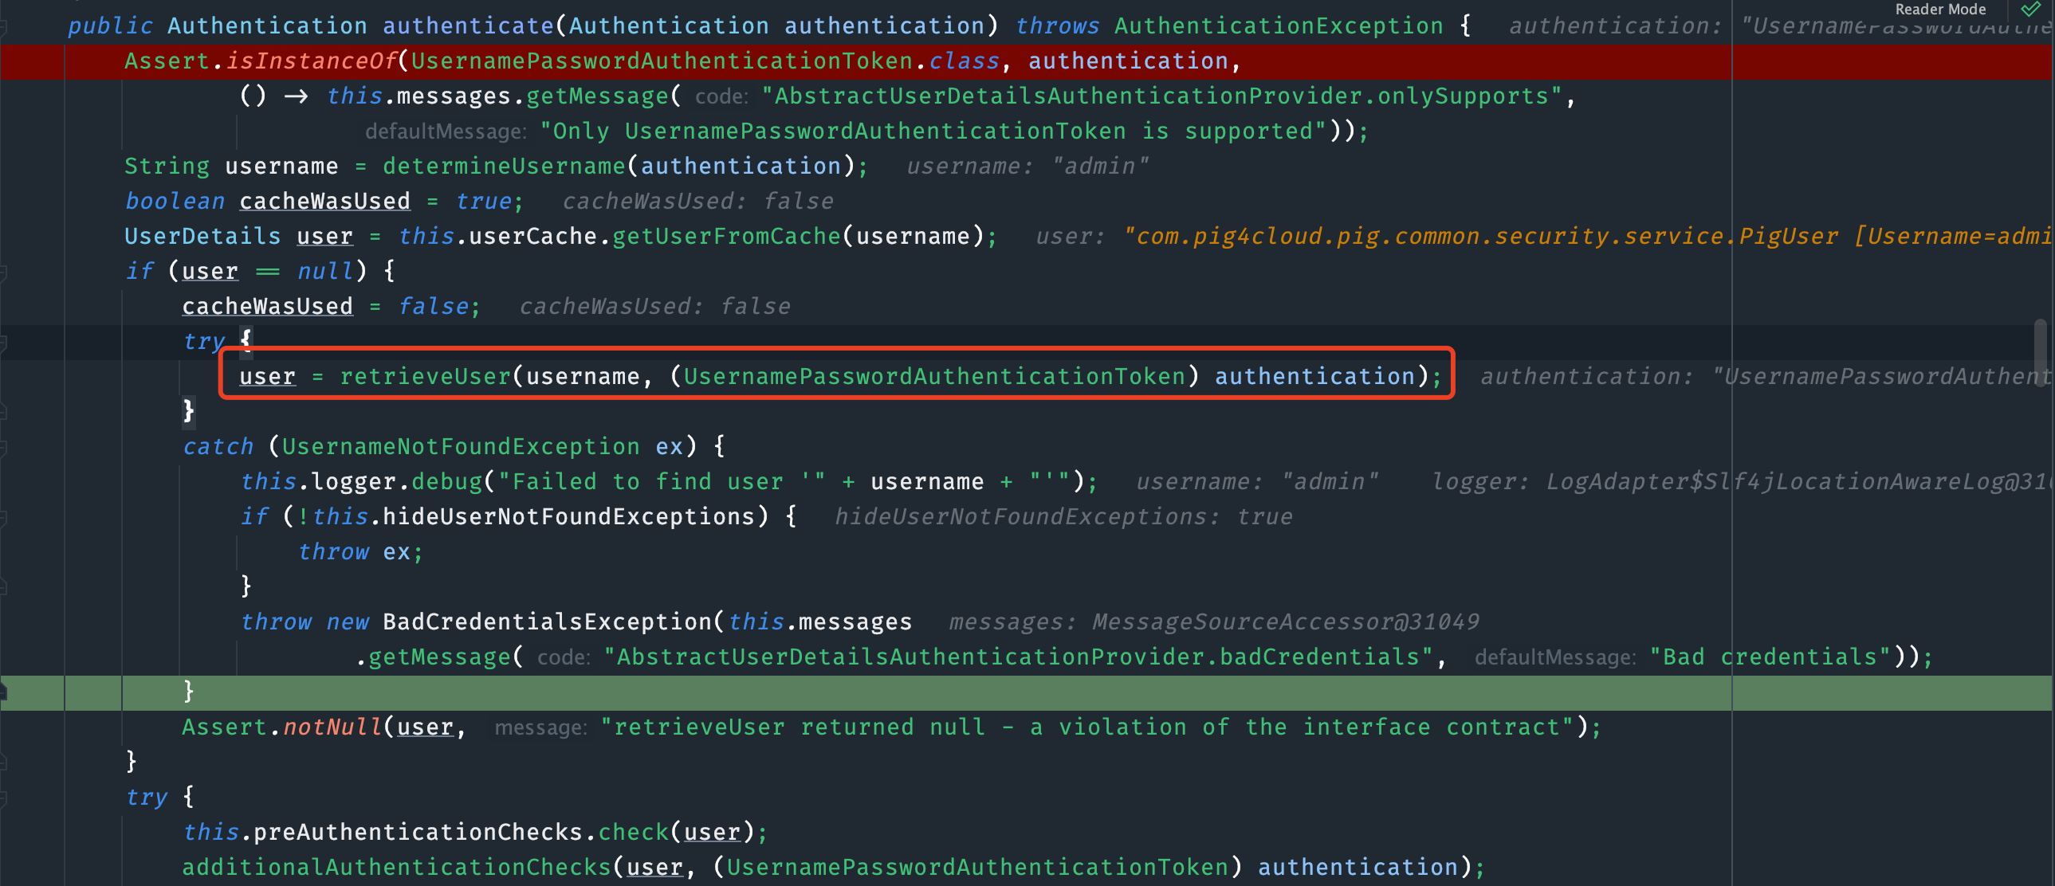Viewport: 2055px width, 886px height.
Task: Click the inline hint hideUserNotFoundExceptions: true
Action: tap(1063, 518)
